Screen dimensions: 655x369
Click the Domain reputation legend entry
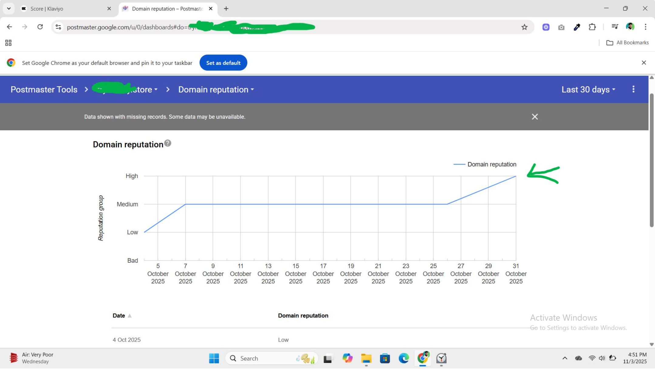click(x=485, y=164)
